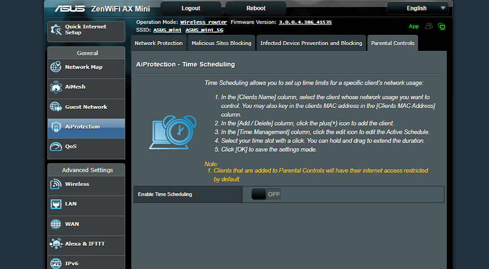
Task: Click the Logout button
Action: tap(191, 8)
